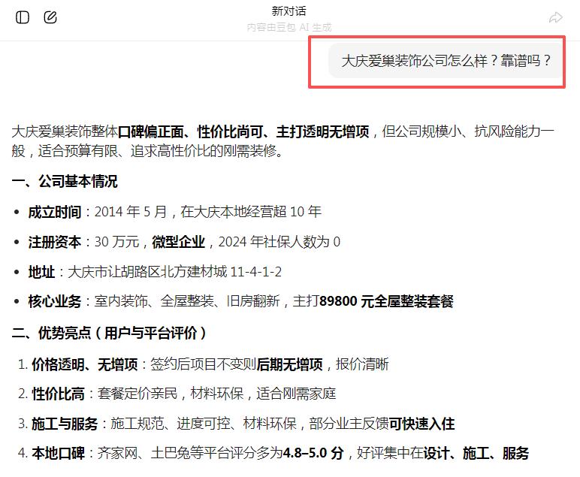Click the bold 89800 元全屋整装套餐 text
The height and width of the screenshot is (477, 580).
(386, 302)
